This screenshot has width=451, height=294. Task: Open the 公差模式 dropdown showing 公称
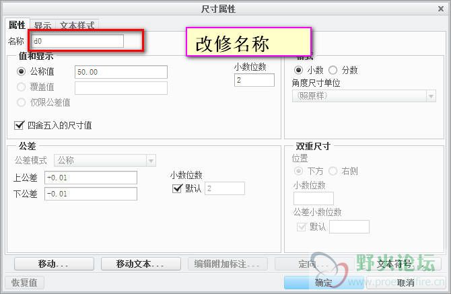pyautogui.click(x=105, y=160)
